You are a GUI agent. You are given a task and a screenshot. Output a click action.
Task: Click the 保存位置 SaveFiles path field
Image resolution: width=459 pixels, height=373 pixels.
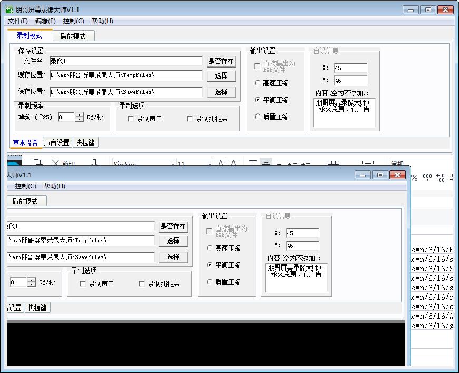pos(126,92)
